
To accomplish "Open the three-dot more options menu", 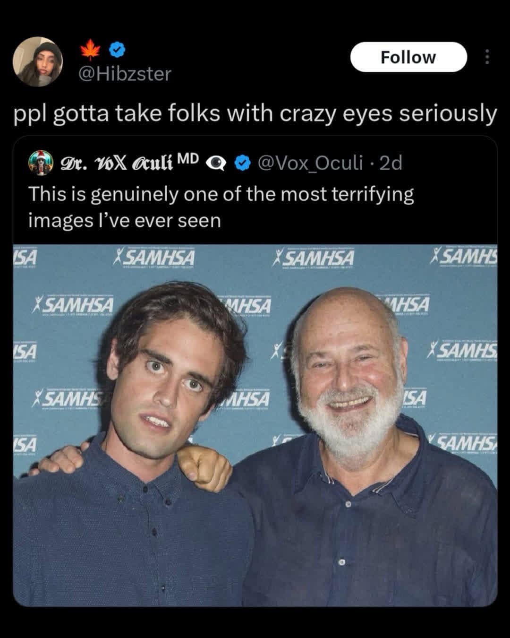I will tap(487, 57).
